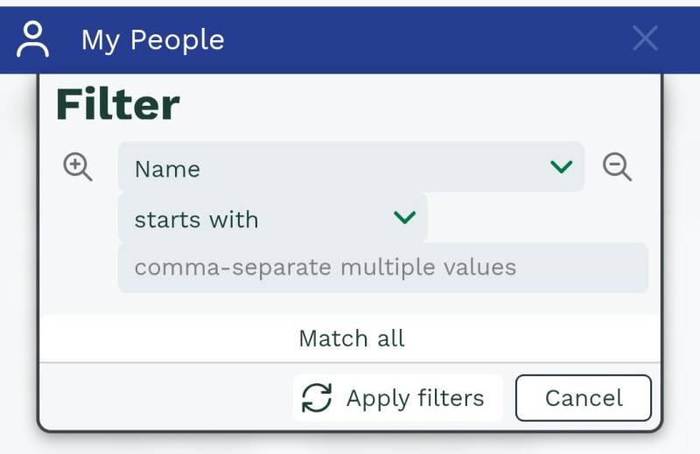
Task: Add a filter with the plus magnifier
Action: point(78,166)
